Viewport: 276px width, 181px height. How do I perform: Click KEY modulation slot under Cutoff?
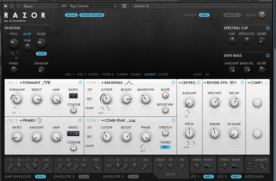(101, 109)
